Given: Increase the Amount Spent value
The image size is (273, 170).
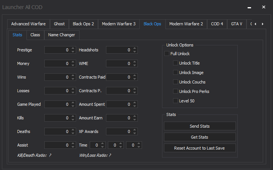Looking at the screenshot, I should tap(134, 102).
